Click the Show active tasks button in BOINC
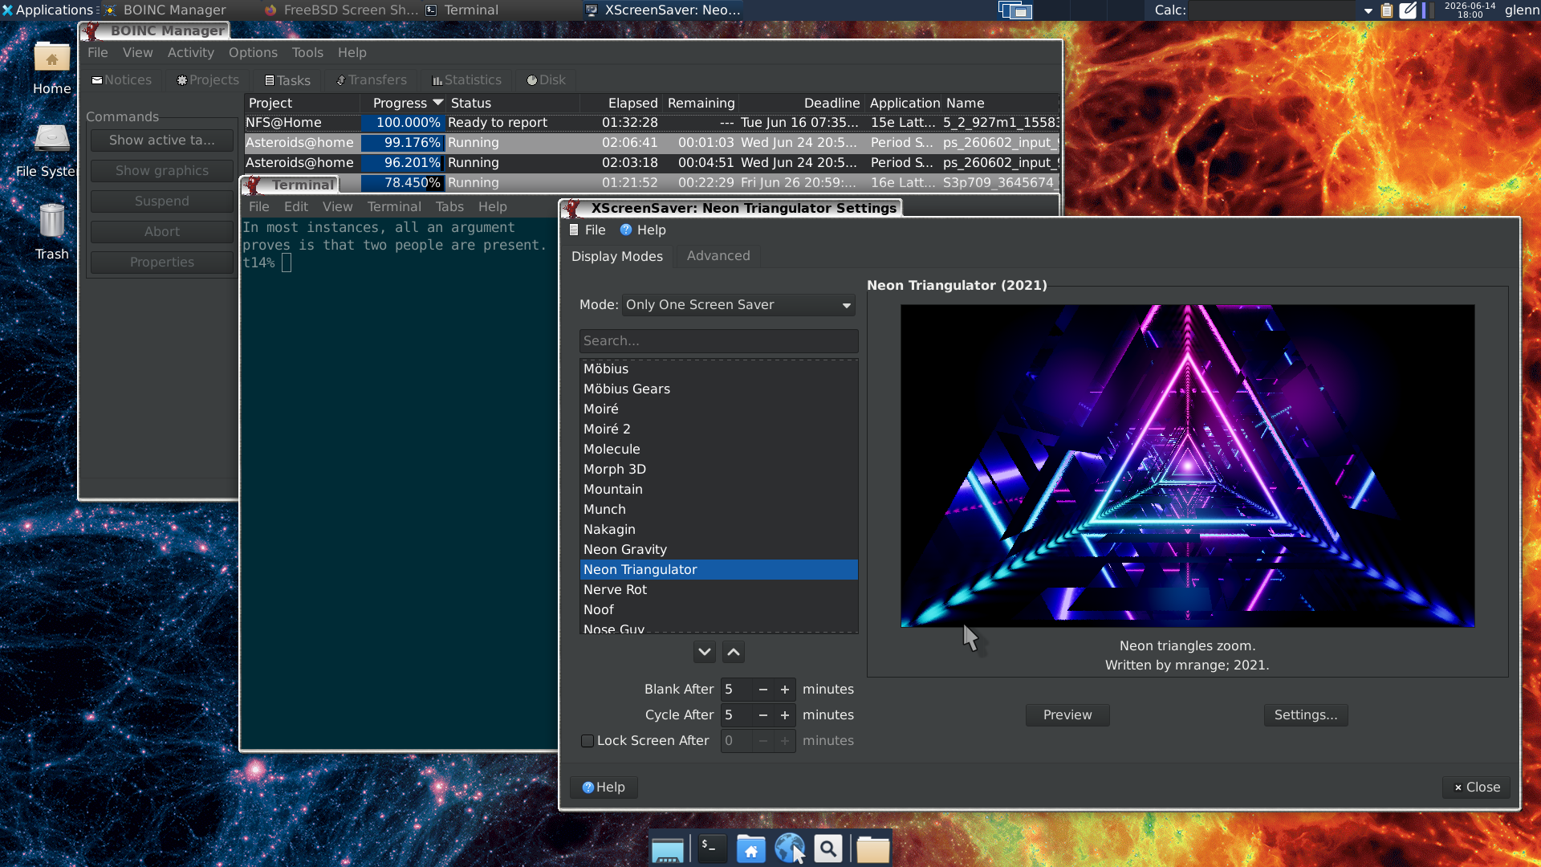The width and height of the screenshot is (1541, 867). pos(162,140)
